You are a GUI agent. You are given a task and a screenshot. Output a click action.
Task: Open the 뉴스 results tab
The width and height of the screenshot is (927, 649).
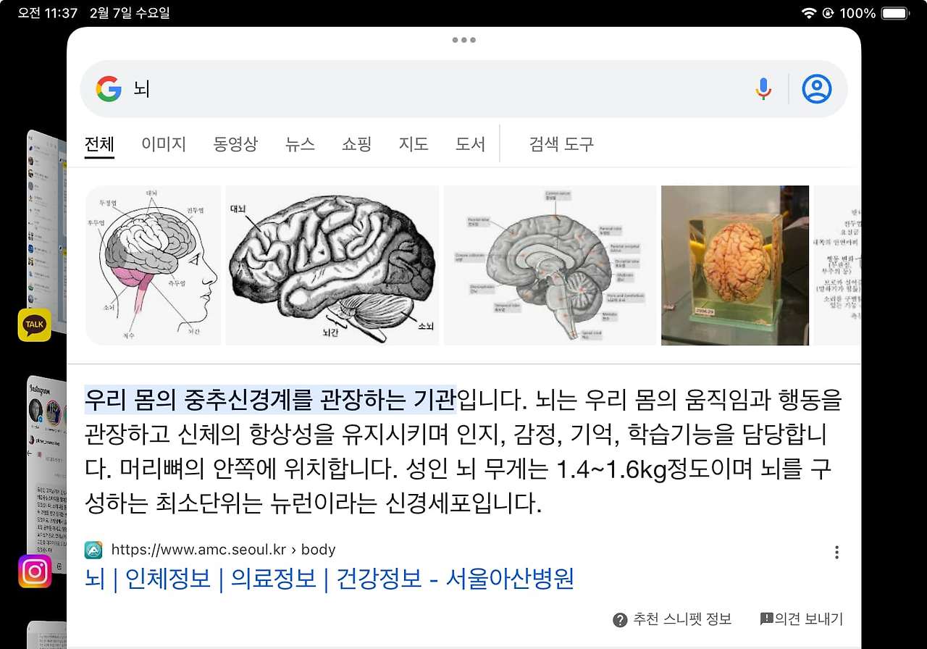click(300, 143)
